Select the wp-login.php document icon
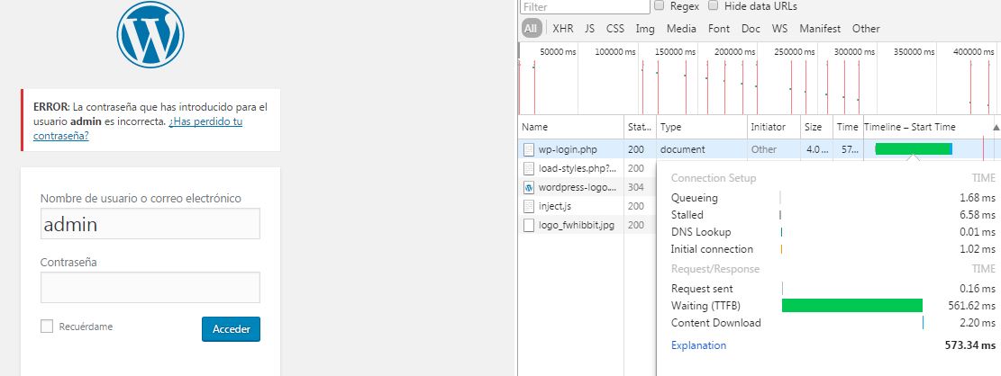This screenshot has width=1001, height=376. coord(529,149)
